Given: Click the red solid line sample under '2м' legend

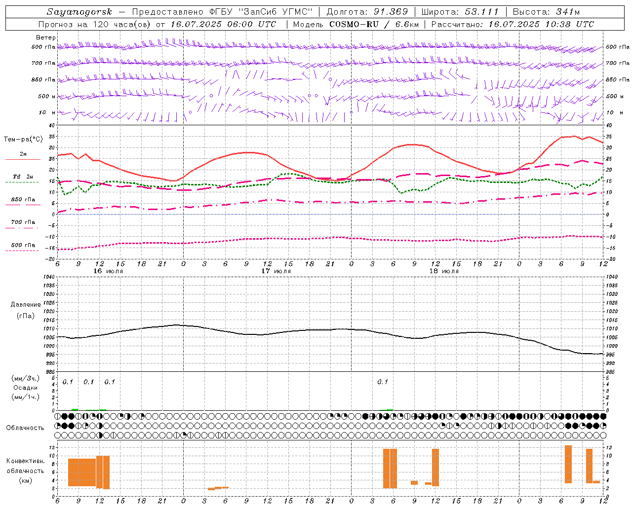Looking at the screenshot, I should [23, 160].
